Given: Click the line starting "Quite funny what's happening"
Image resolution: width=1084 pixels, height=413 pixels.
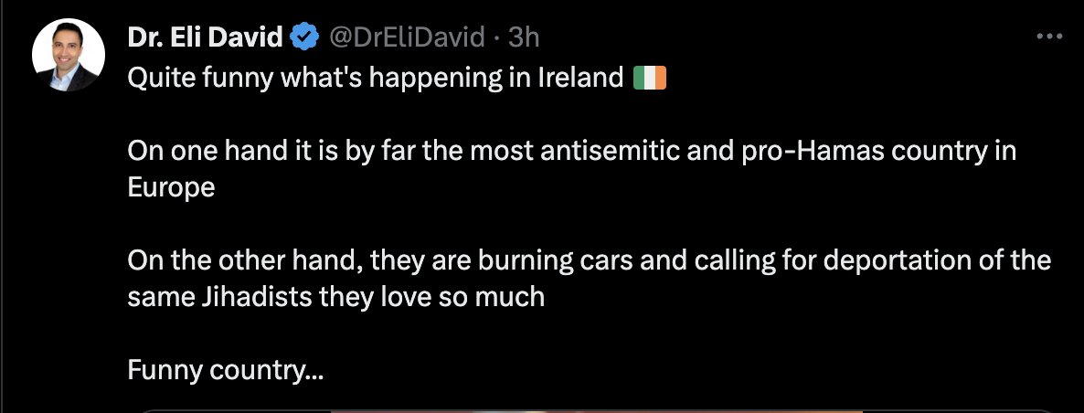Looking at the screenshot, I should click(375, 78).
